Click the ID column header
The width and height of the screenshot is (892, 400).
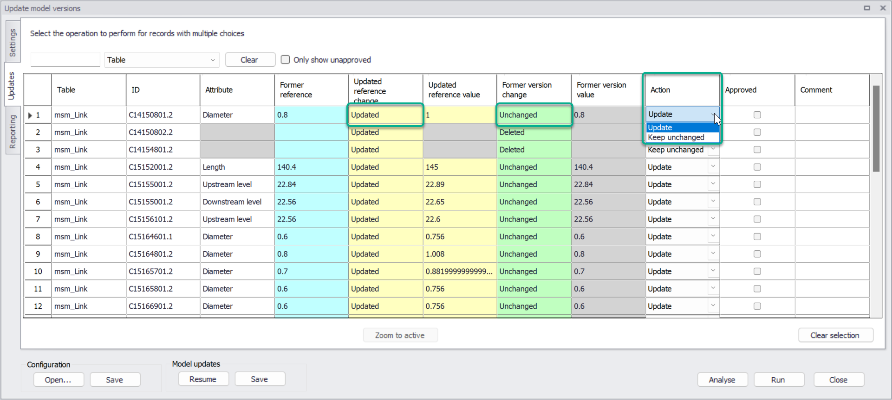[163, 90]
